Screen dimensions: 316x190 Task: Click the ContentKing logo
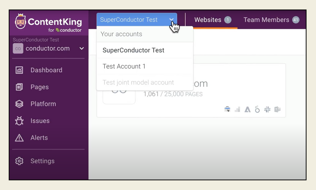point(48,23)
